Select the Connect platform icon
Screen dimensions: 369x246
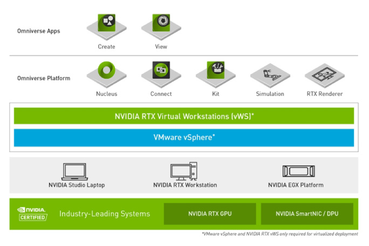[161, 73]
